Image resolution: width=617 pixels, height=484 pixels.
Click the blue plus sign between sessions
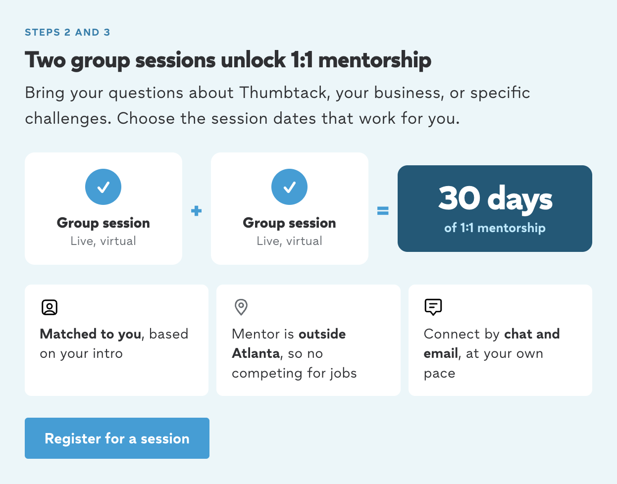196,211
